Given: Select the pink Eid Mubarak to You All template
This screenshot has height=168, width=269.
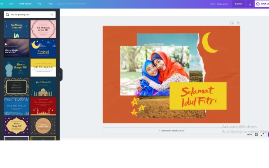Looking at the screenshot, I should (43, 29).
